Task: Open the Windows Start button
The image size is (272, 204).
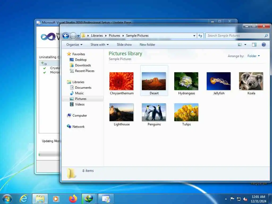Action: [7, 199]
